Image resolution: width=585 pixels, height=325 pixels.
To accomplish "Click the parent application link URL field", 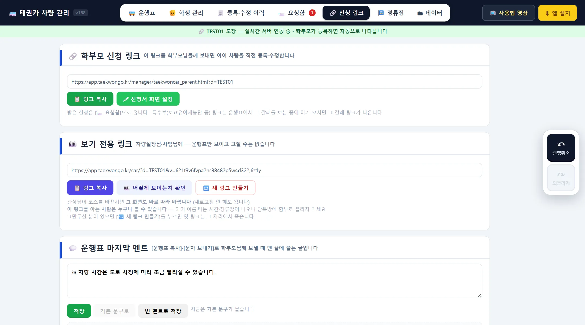I will coord(274,82).
